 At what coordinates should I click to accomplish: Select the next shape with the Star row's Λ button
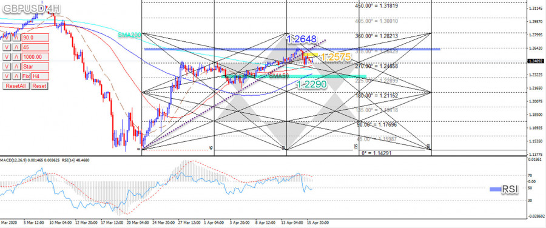tap(16, 67)
